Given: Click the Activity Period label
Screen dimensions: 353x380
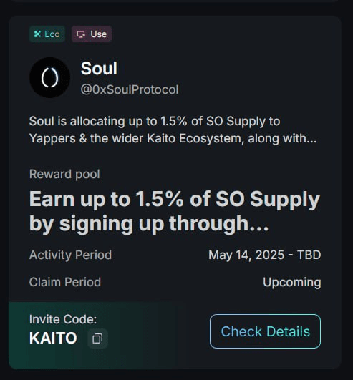Looking at the screenshot, I should (70, 255).
